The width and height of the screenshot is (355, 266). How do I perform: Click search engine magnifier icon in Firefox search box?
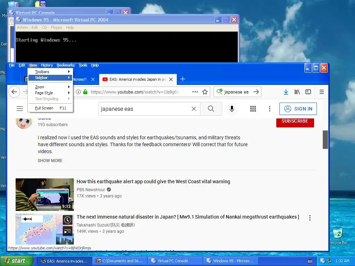pos(219,91)
